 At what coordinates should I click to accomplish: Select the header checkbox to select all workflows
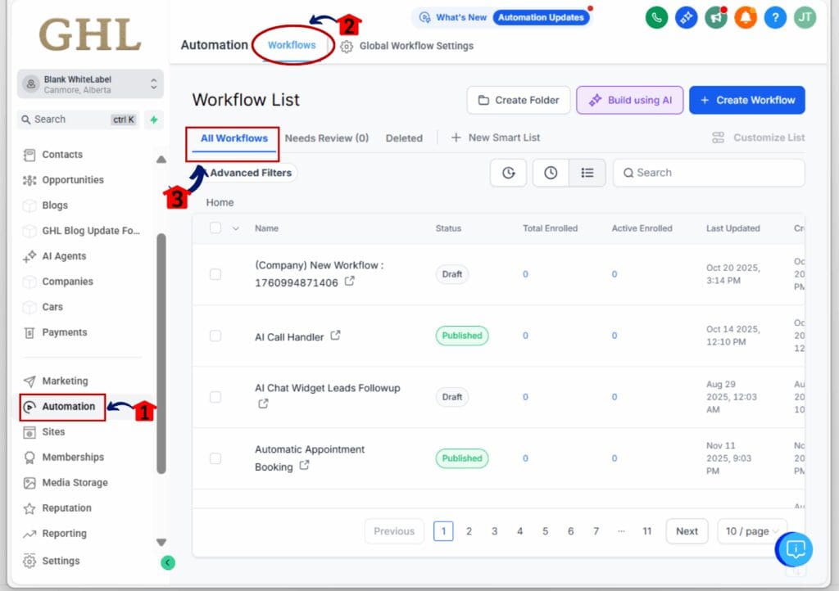tap(215, 228)
